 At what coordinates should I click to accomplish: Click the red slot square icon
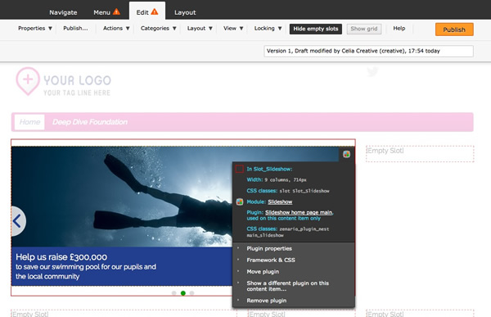point(239,169)
